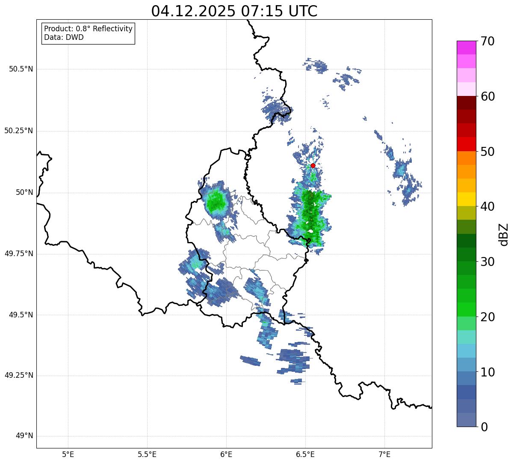Click the 5.5°E longitude label
The width and height of the screenshot is (514, 463).
pyautogui.click(x=147, y=454)
